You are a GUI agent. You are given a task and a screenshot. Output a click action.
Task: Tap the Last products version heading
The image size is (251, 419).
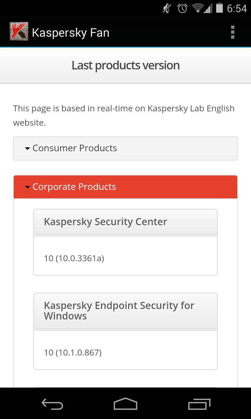pyautogui.click(x=125, y=65)
